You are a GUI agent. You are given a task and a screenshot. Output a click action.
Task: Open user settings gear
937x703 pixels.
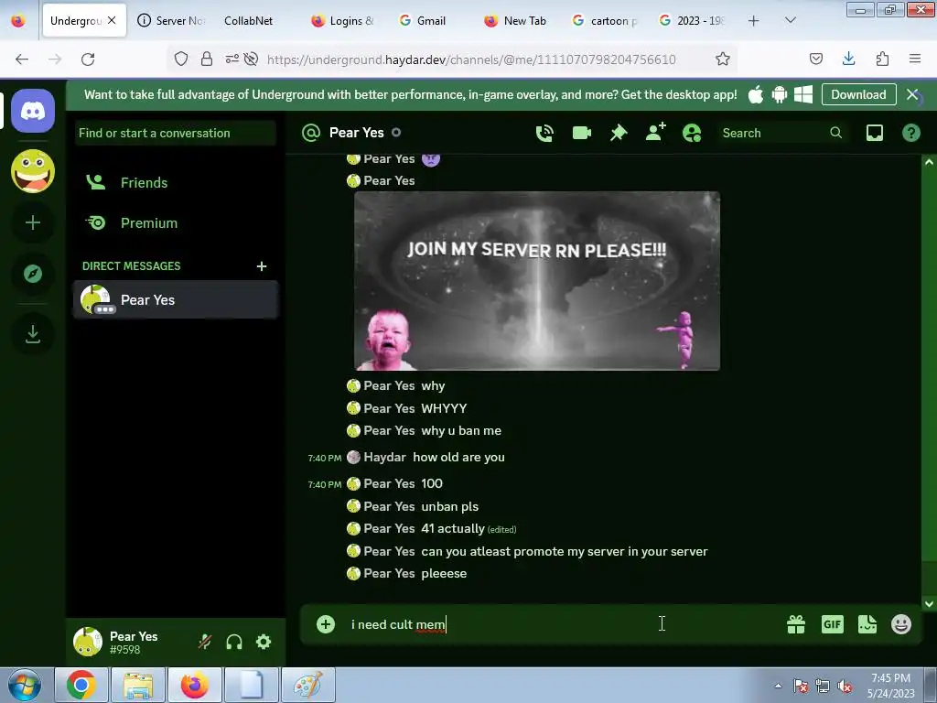point(264,642)
